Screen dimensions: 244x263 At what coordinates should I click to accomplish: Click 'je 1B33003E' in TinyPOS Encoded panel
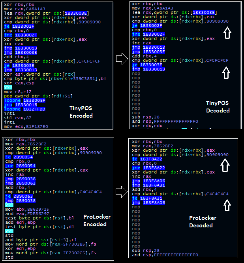coord(19,66)
